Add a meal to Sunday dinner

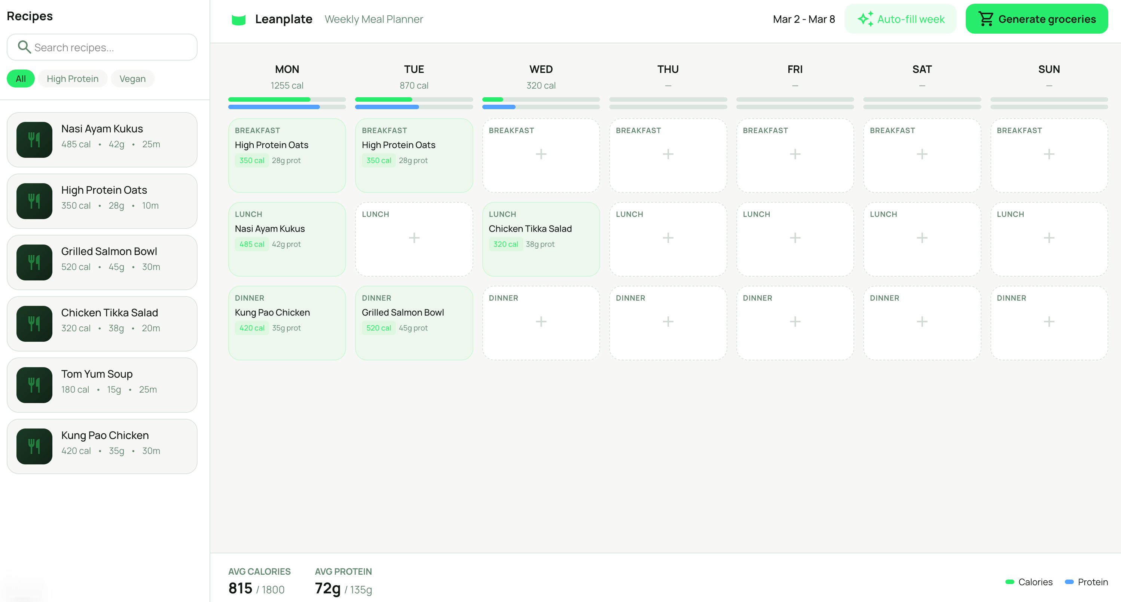[1049, 322]
